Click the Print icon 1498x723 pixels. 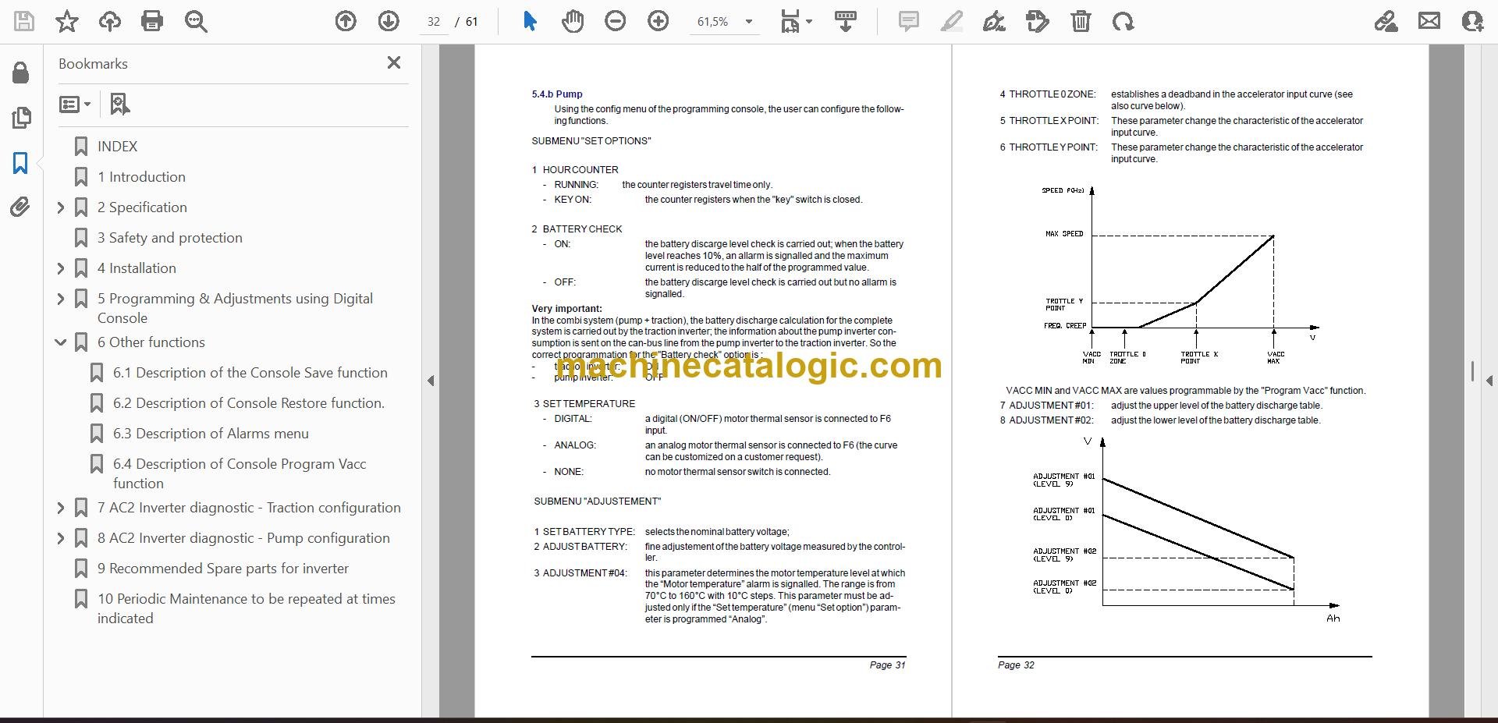click(152, 21)
